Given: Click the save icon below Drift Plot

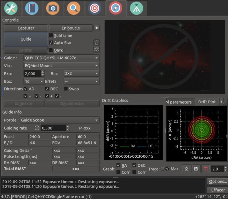Looking at the screenshot, I should point(196,169).
